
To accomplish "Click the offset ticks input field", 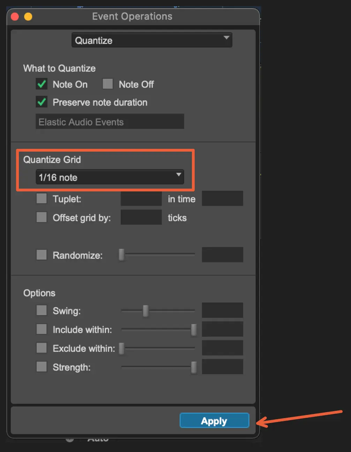I will (141, 218).
